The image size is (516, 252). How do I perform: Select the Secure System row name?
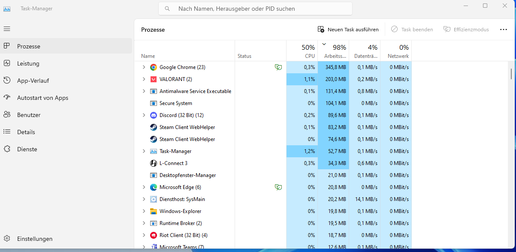tap(176, 103)
